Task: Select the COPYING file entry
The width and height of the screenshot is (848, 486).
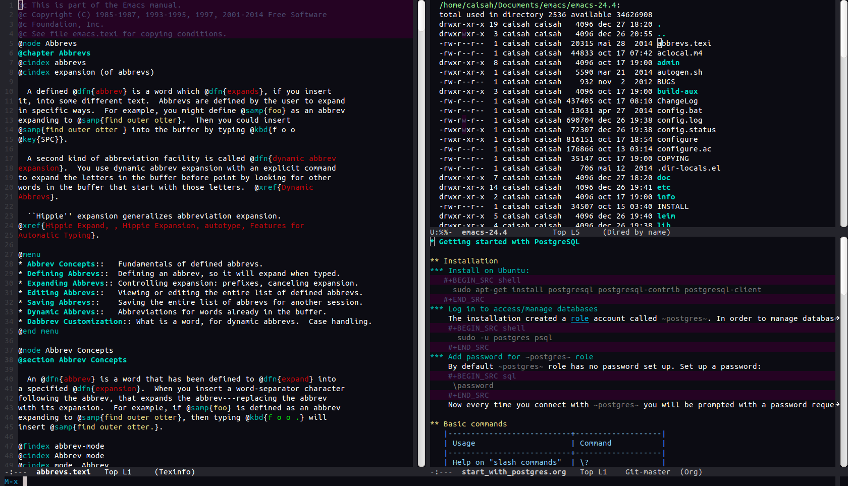Action: tap(673, 158)
